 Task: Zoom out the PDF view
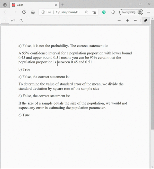119,20
